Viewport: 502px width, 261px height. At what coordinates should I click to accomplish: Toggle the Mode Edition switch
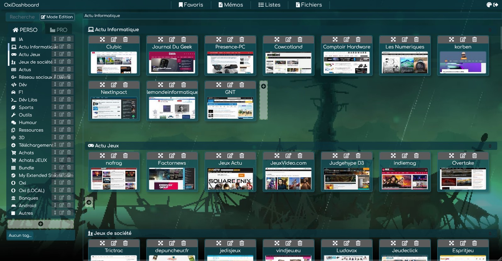tap(57, 17)
